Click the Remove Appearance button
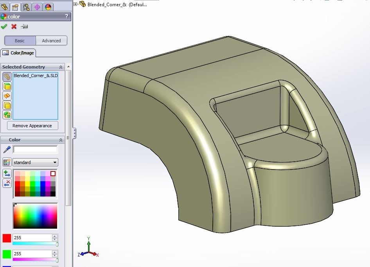Image resolution: width=370 pixels, height=267 pixels. pos(32,126)
